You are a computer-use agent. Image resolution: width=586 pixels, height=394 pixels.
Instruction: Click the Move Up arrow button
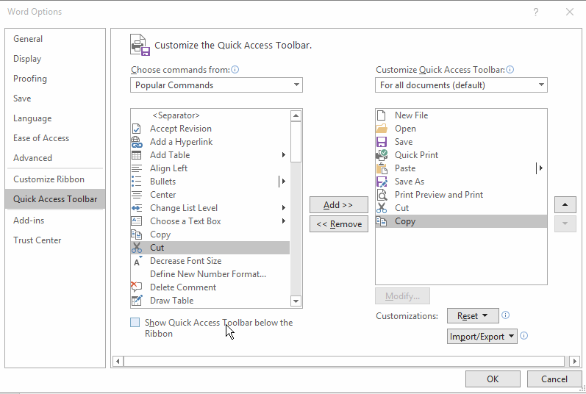[x=565, y=204]
